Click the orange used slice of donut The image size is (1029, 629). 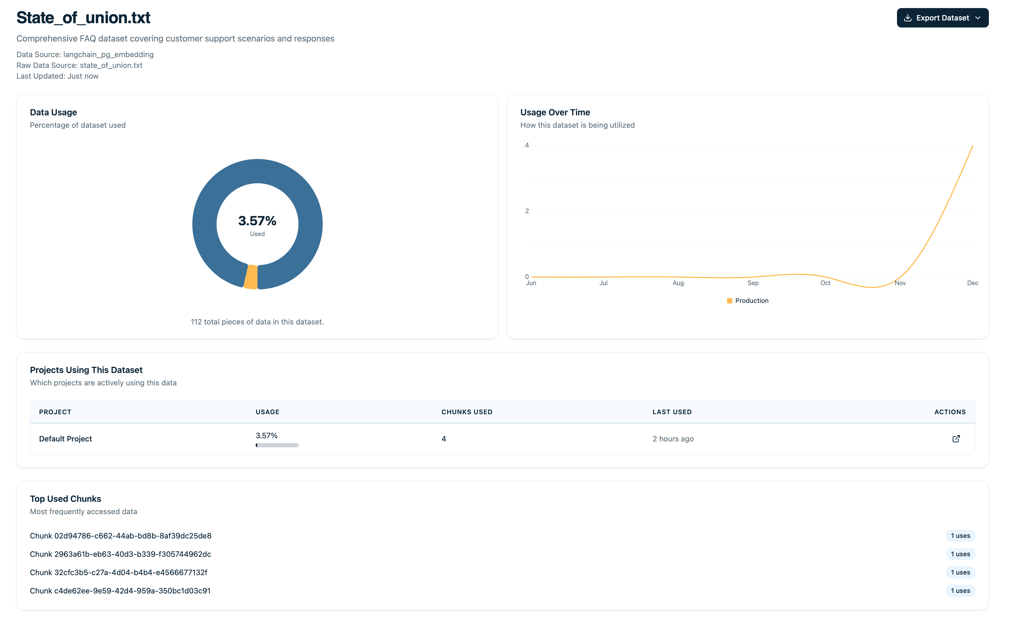[251, 277]
